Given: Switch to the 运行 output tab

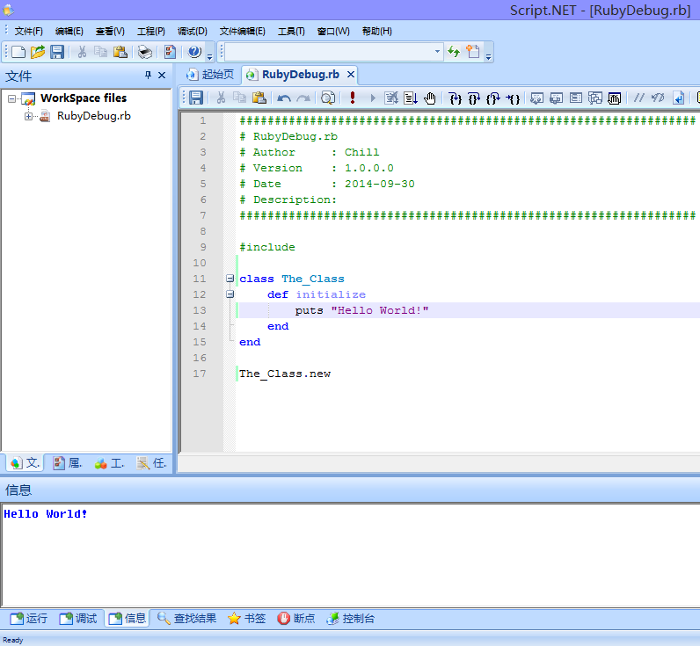Looking at the screenshot, I should click(29, 619).
